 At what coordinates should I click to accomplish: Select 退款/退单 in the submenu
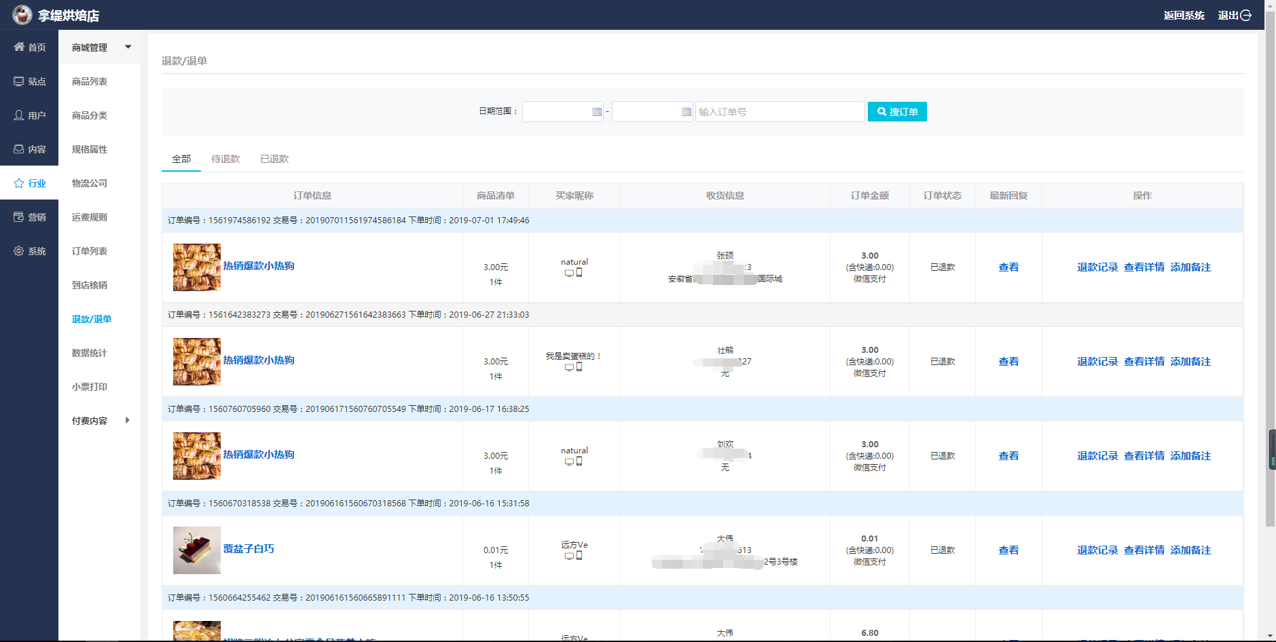(92, 319)
